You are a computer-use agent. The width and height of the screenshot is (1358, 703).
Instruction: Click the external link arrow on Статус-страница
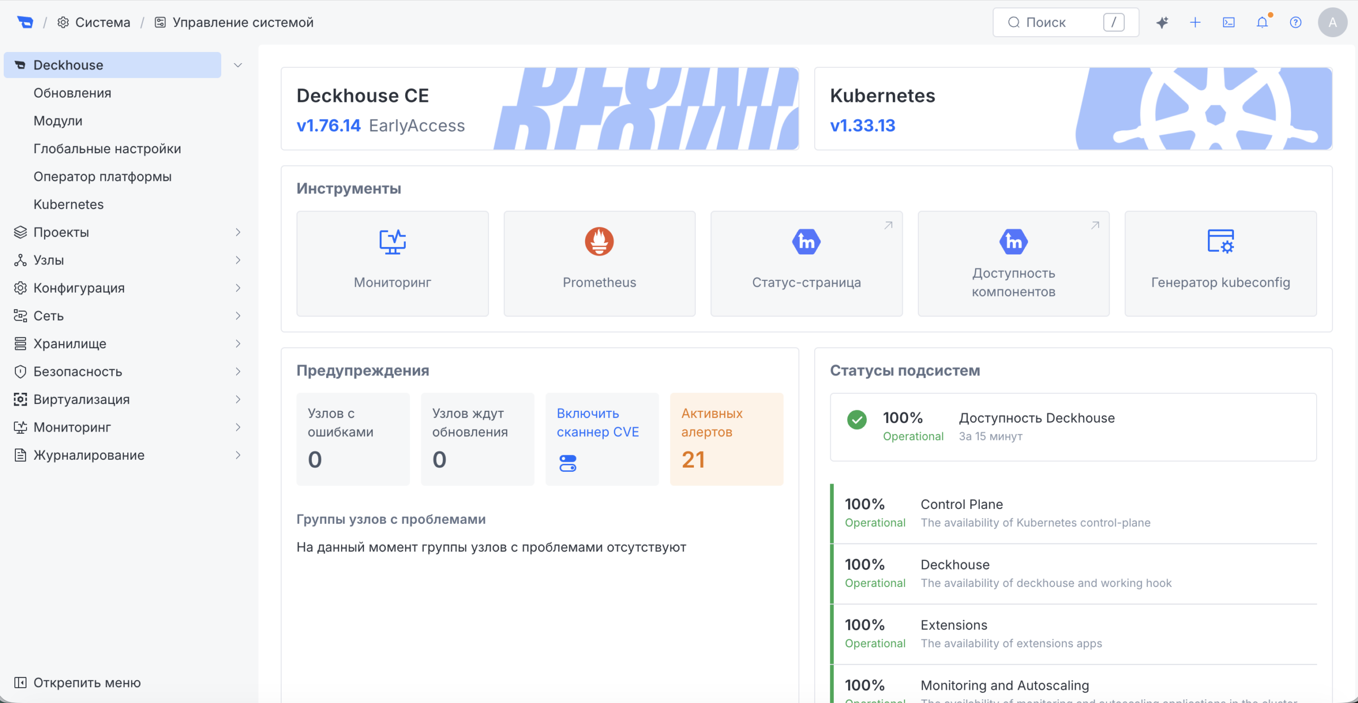click(x=889, y=225)
